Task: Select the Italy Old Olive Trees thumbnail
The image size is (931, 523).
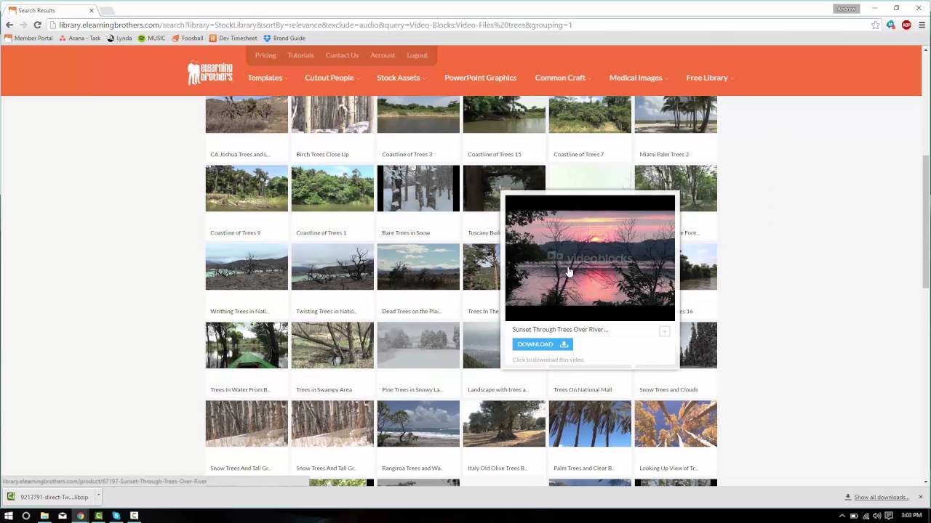Action: [x=504, y=423]
